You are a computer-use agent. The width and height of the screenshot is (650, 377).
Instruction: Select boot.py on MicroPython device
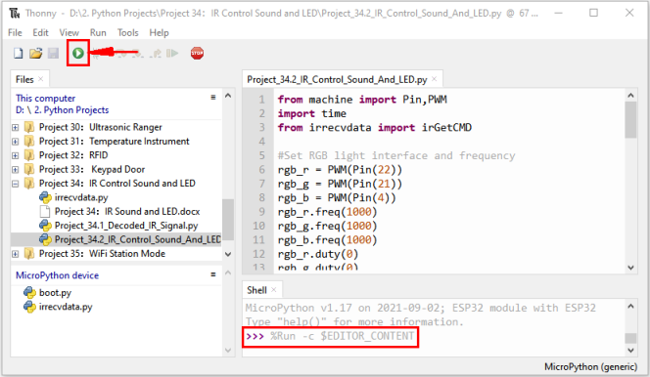(55, 293)
